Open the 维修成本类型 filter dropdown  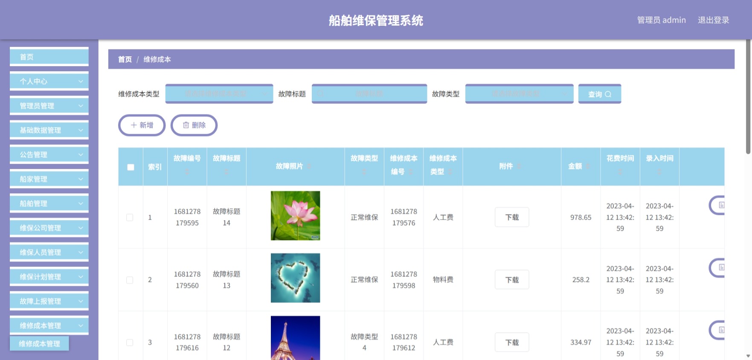[x=219, y=93]
